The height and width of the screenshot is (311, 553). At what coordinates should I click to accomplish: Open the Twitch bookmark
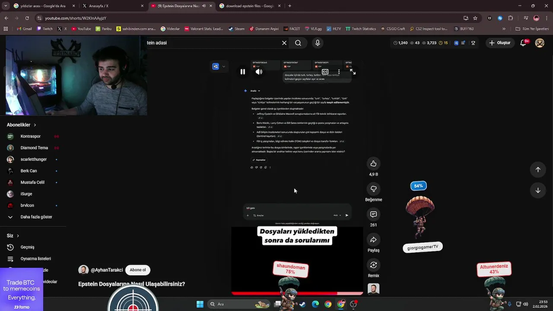[45, 29]
